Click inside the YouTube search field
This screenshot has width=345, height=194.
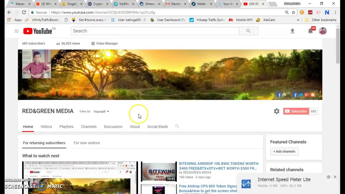(x=155, y=31)
